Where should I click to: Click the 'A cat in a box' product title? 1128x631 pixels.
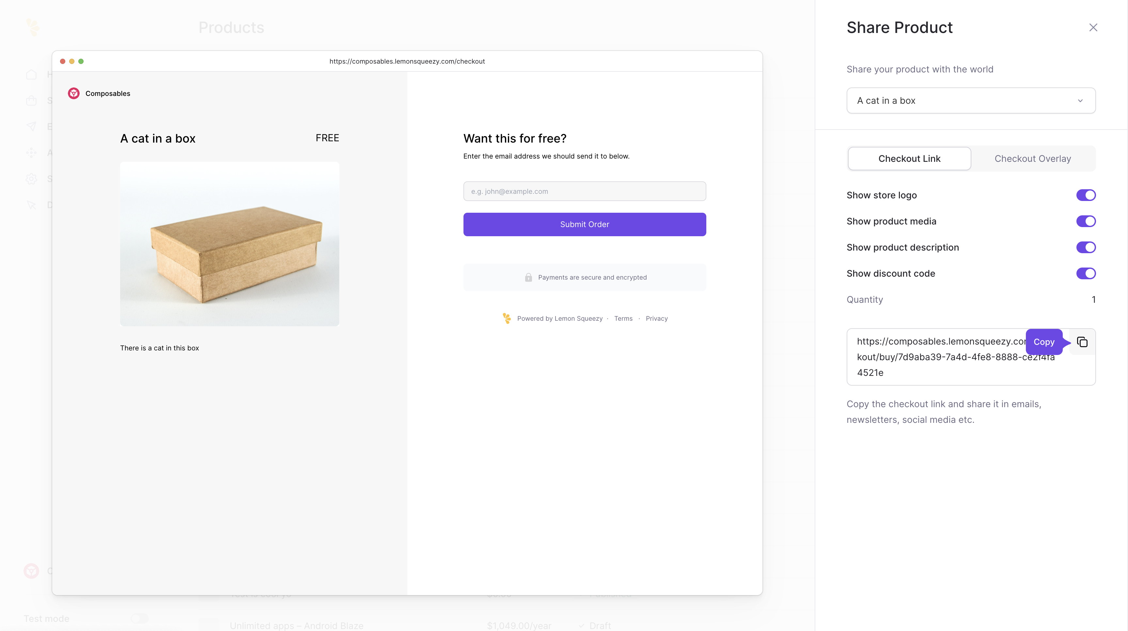(x=158, y=138)
